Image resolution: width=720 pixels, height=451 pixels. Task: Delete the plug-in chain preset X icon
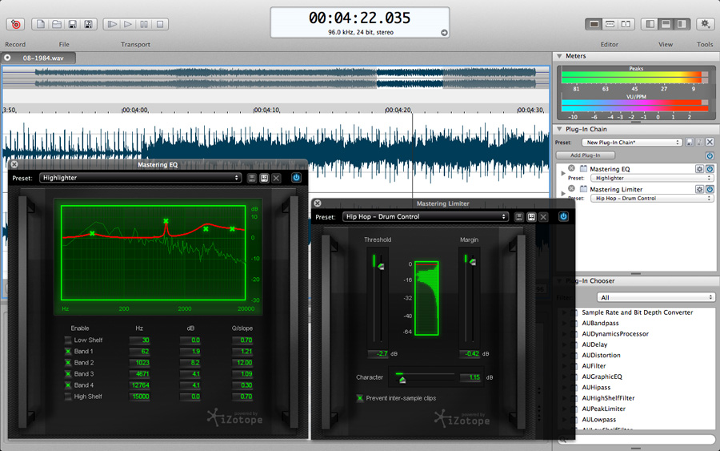point(710,143)
